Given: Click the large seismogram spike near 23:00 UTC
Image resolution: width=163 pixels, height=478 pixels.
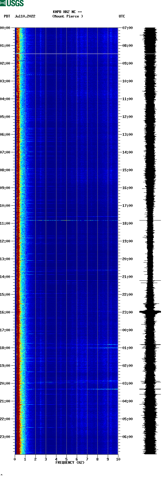Looking at the screenshot, I should 150,312.
